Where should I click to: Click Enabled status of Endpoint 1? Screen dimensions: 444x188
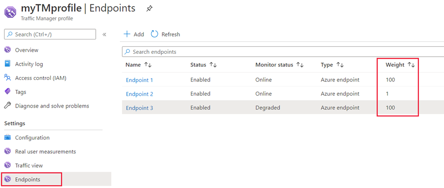200,80
